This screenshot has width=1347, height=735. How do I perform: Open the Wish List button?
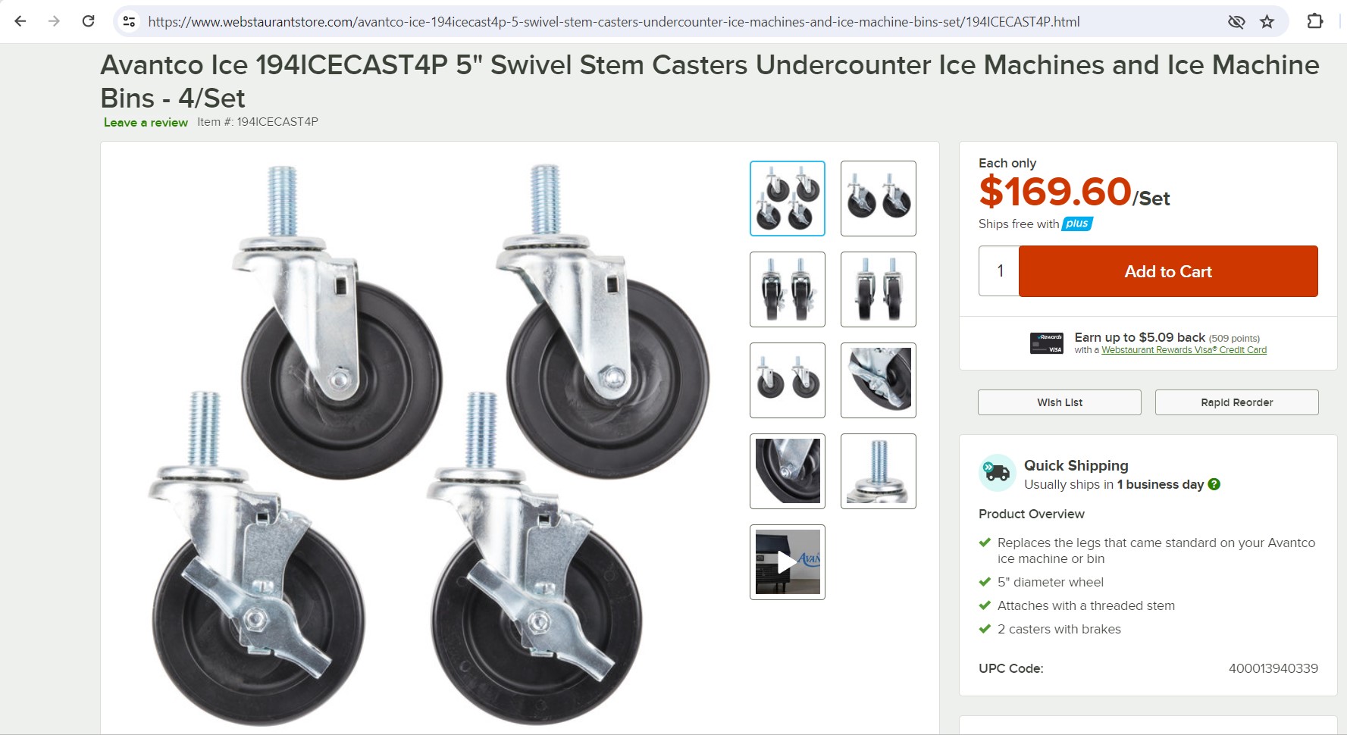[x=1059, y=402]
